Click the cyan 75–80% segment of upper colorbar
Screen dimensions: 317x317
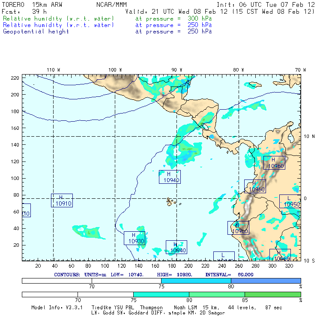196,280
